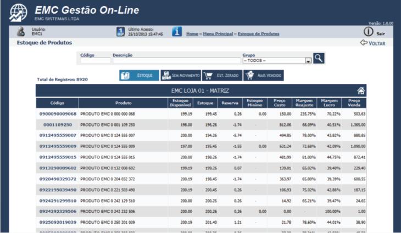401x233 pixels.
Task: Click 'PRODUTO EMC 0 132 008 602' text
Action: [x=108, y=168]
